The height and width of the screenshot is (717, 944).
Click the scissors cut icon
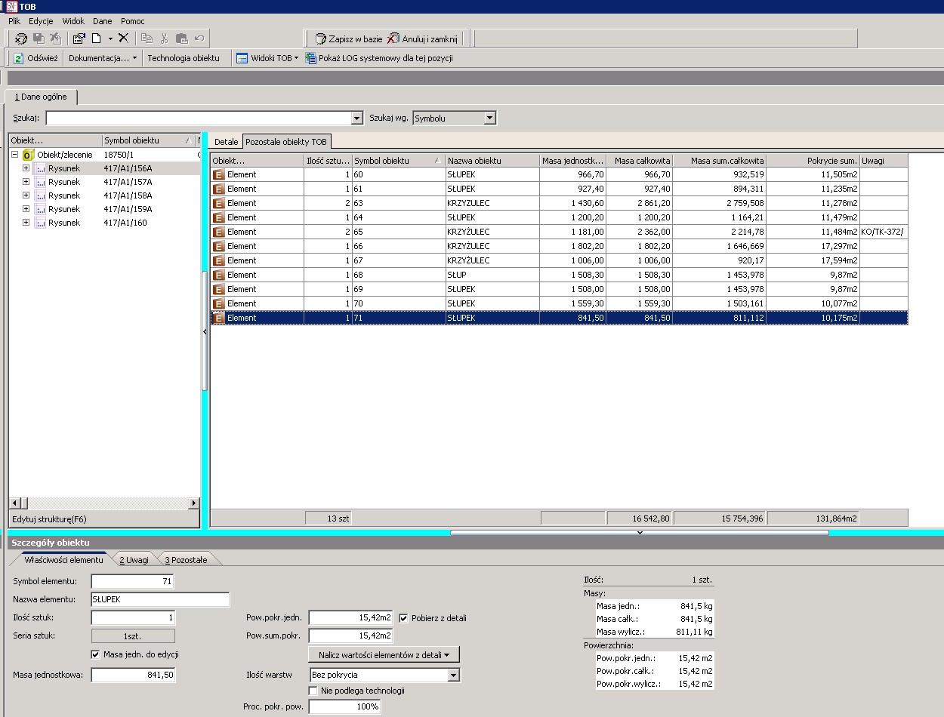click(x=164, y=38)
